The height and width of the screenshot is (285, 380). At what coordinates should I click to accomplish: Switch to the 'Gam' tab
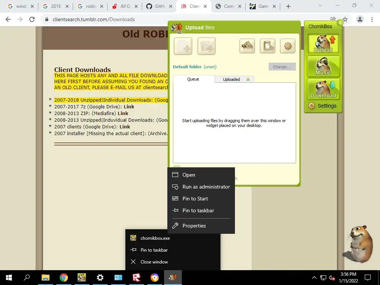(x=260, y=6)
